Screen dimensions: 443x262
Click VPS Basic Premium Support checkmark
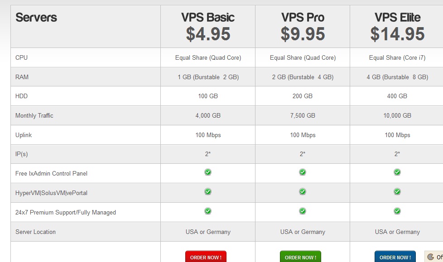point(208,211)
